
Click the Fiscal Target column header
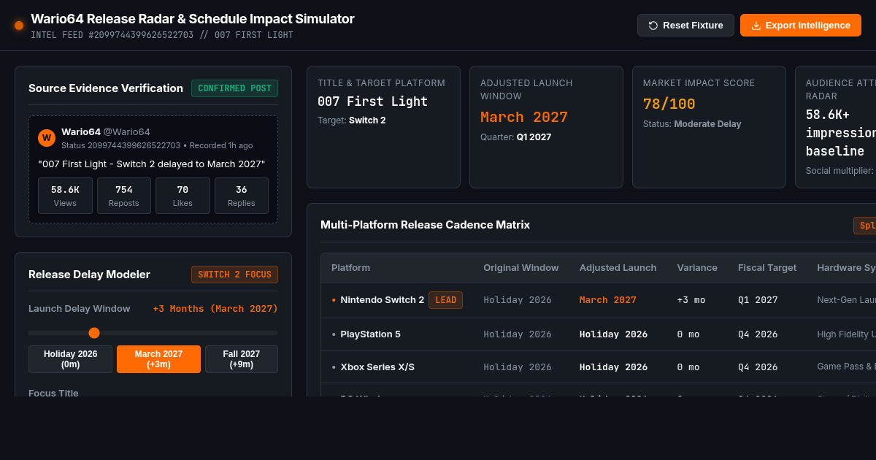767,267
